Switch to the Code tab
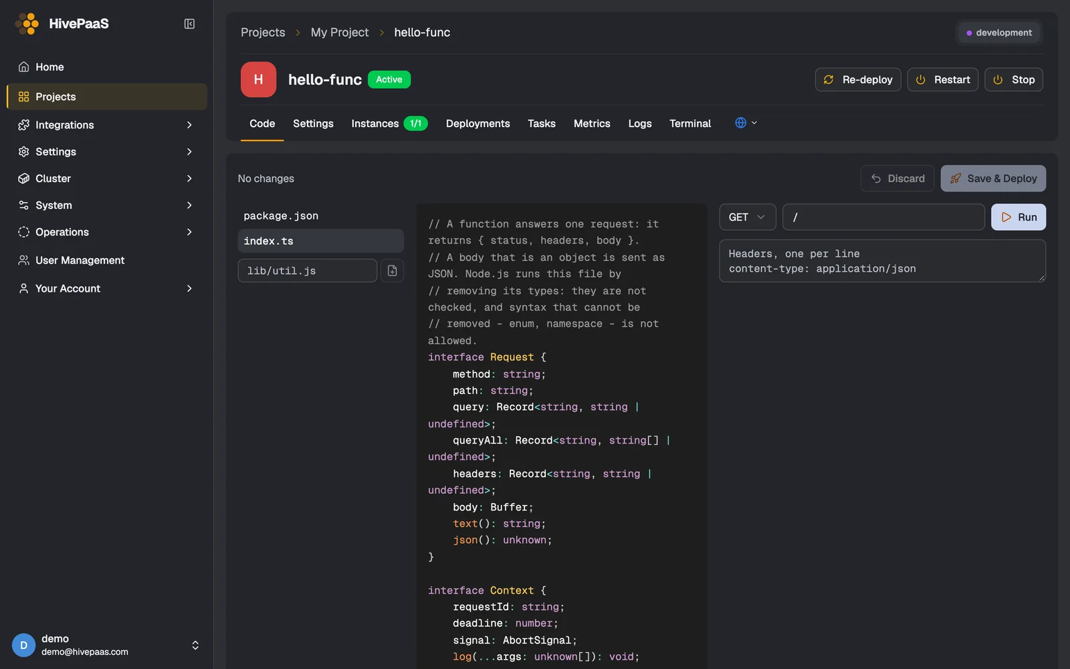This screenshot has height=669, width=1070. click(262, 124)
